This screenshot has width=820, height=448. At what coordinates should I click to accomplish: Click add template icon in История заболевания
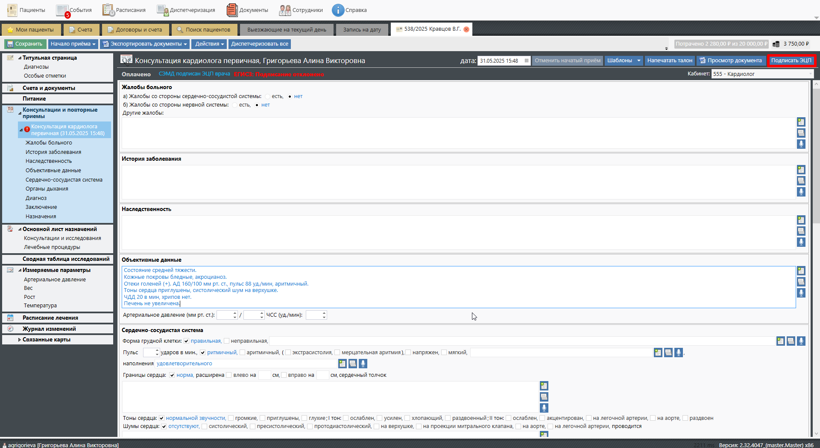801,170
